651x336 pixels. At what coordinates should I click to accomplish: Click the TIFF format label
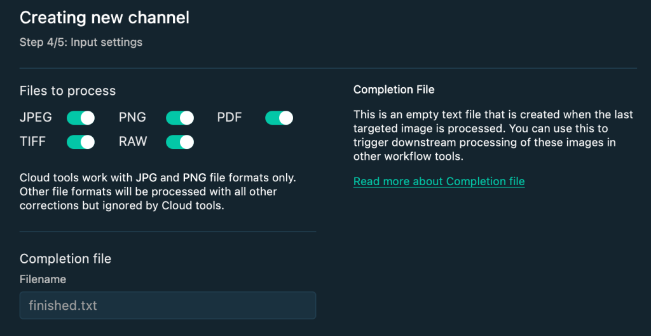32,142
